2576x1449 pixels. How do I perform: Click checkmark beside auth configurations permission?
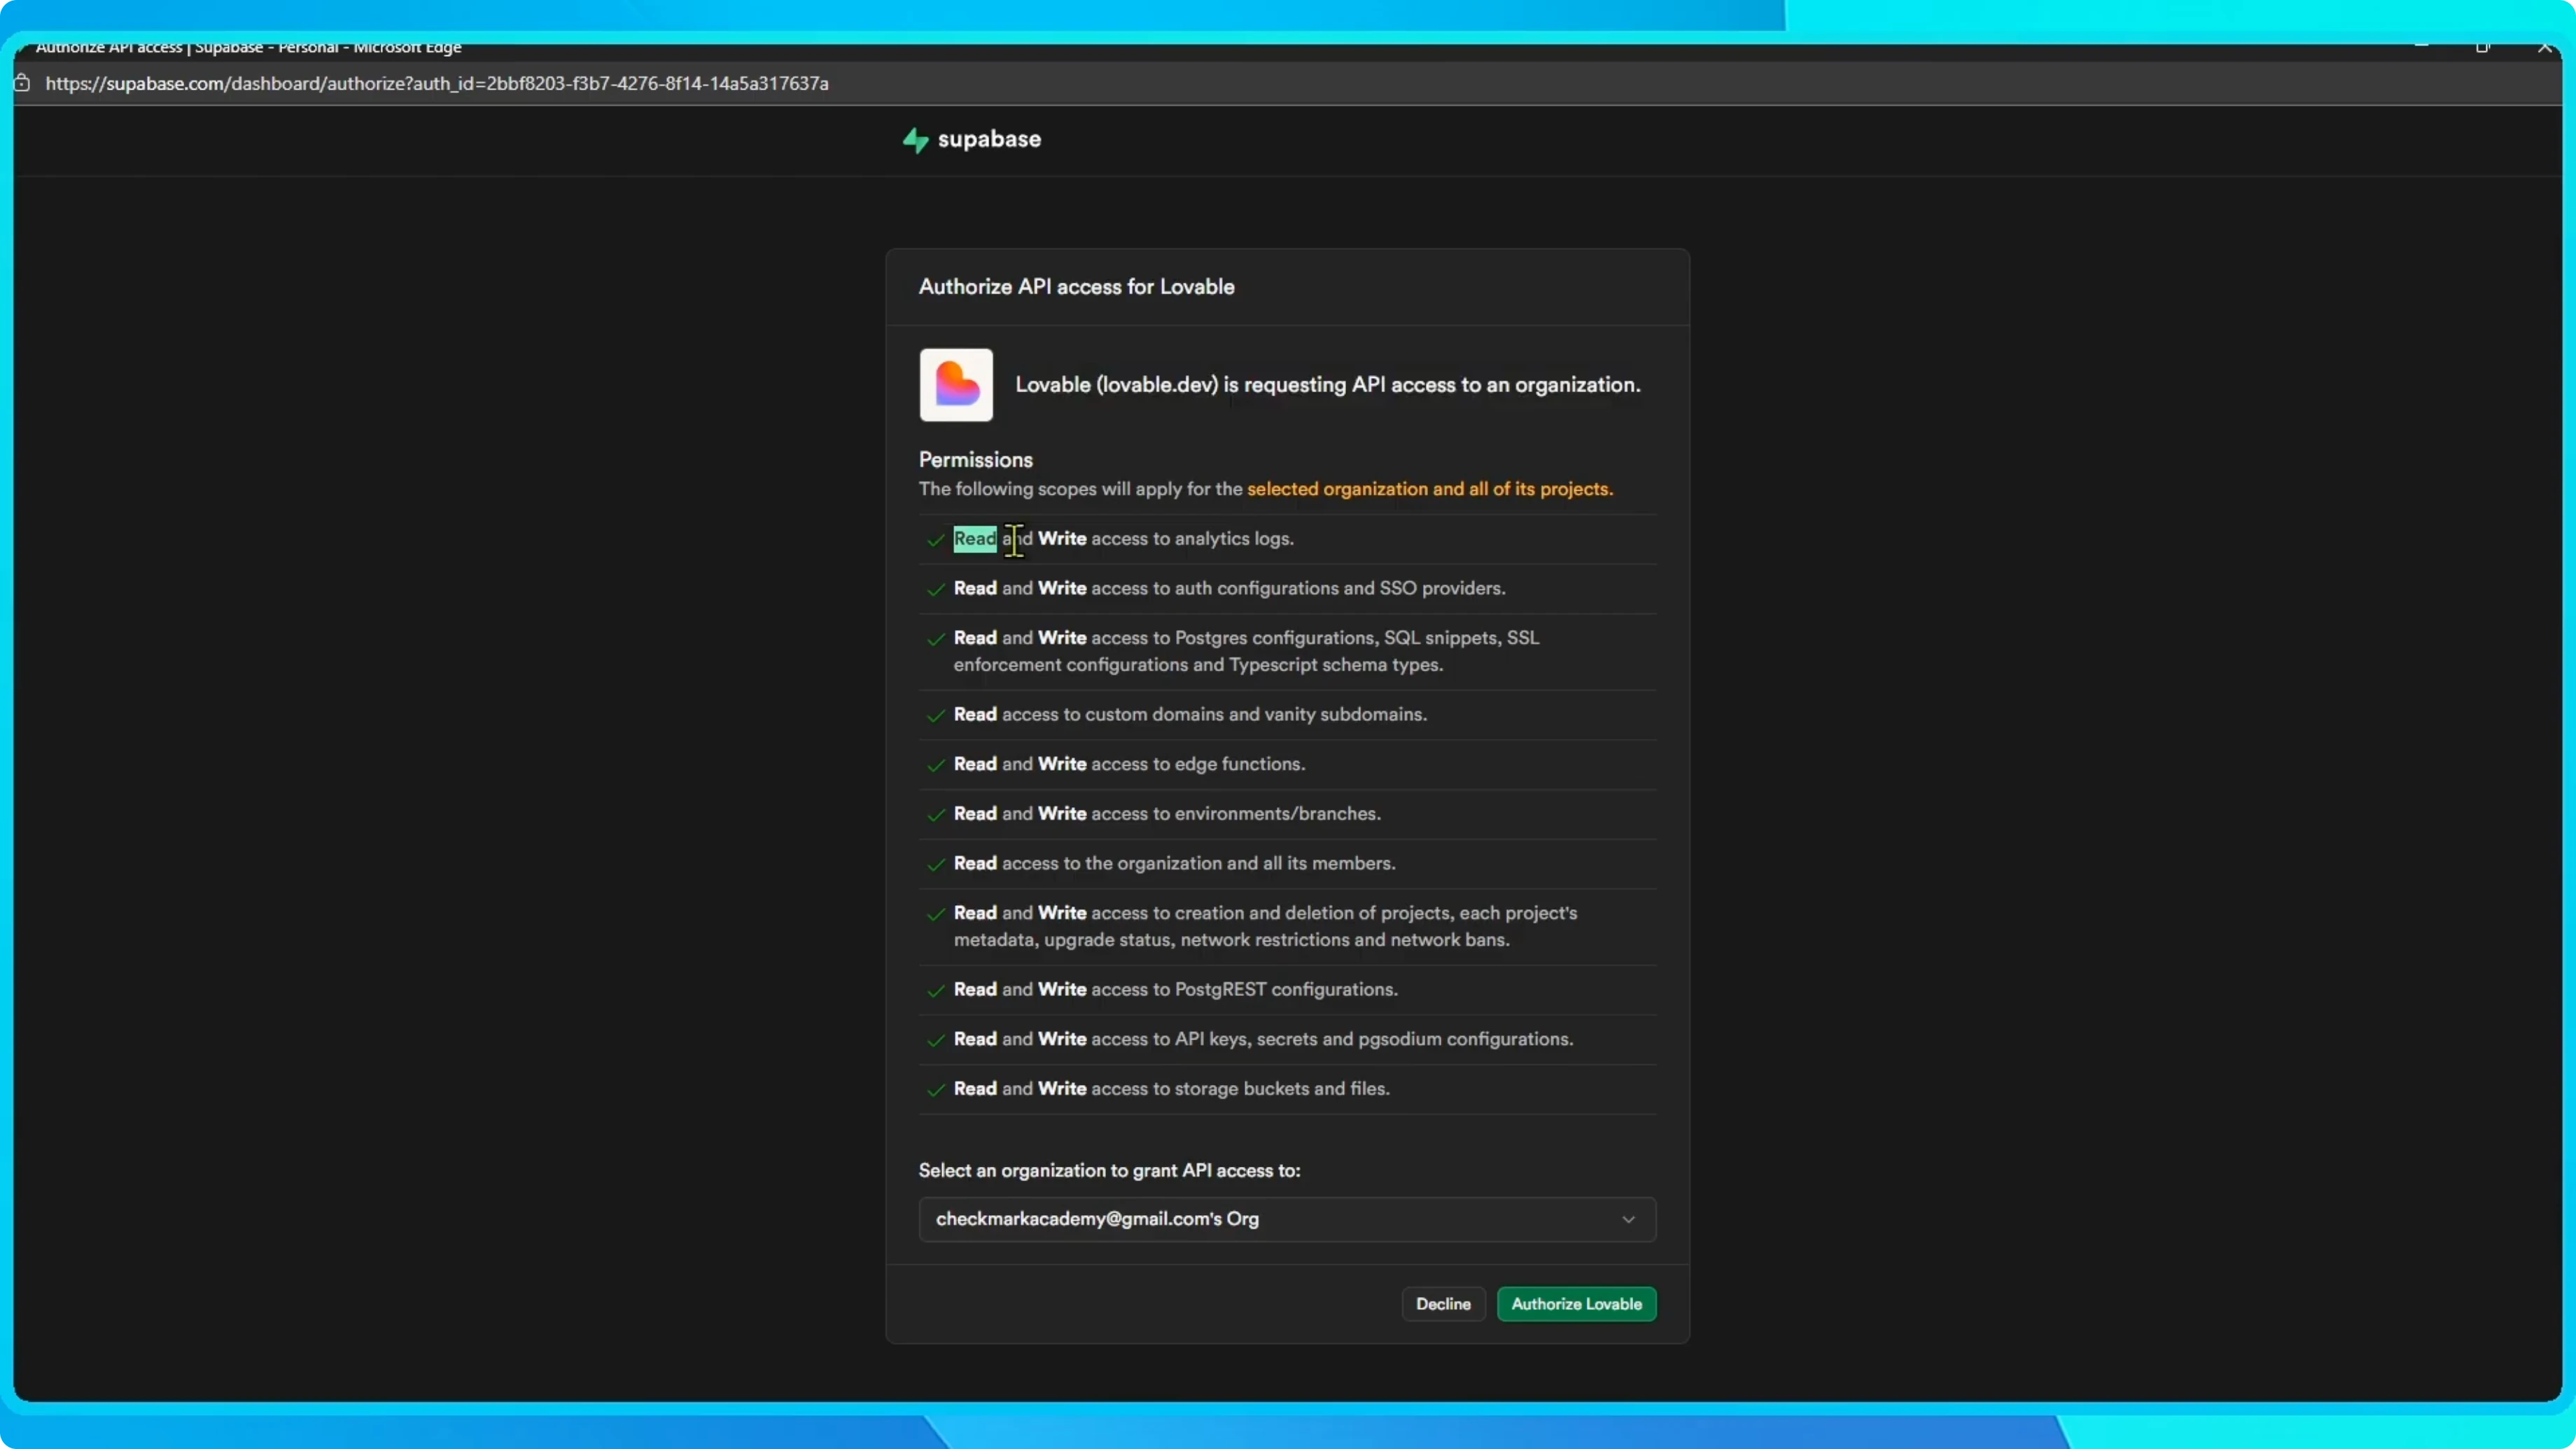935,590
